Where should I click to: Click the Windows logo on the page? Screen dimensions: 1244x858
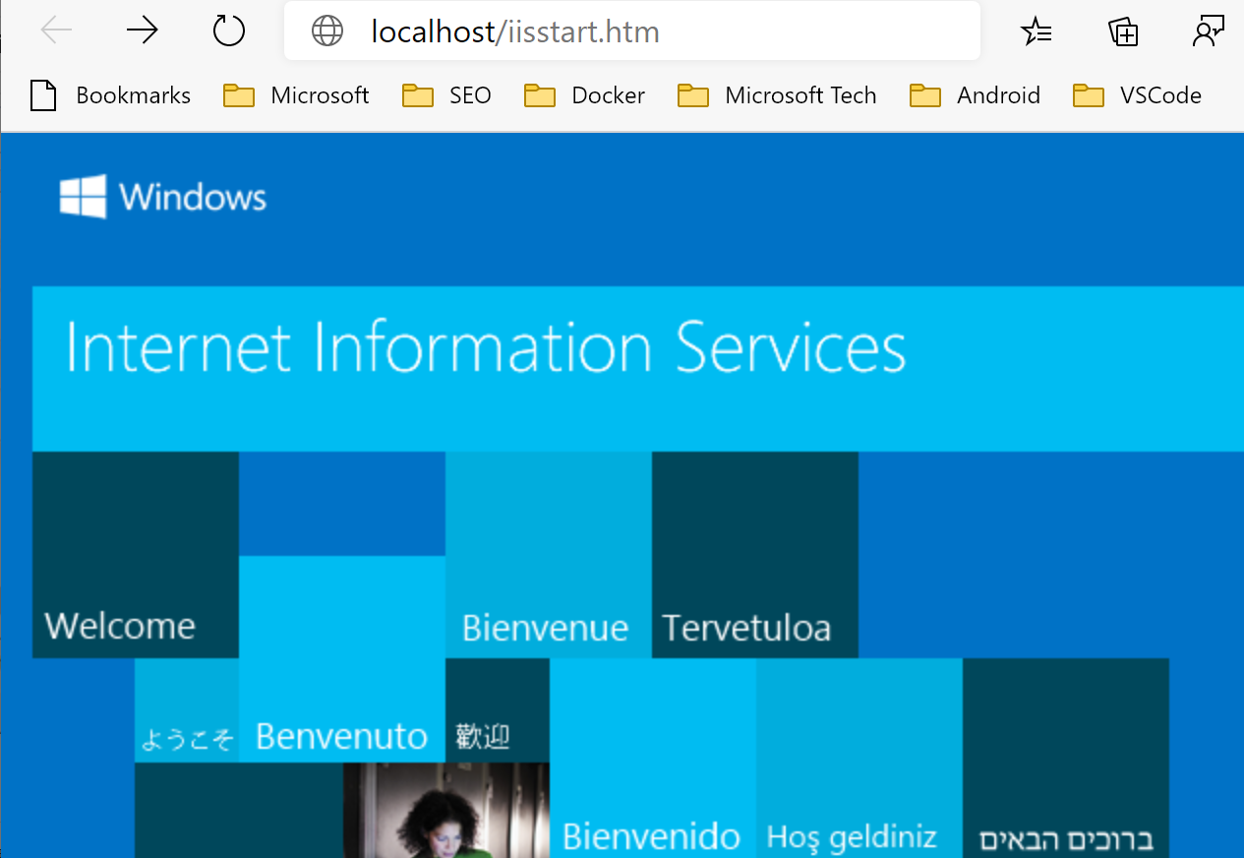(x=163, y=197)
